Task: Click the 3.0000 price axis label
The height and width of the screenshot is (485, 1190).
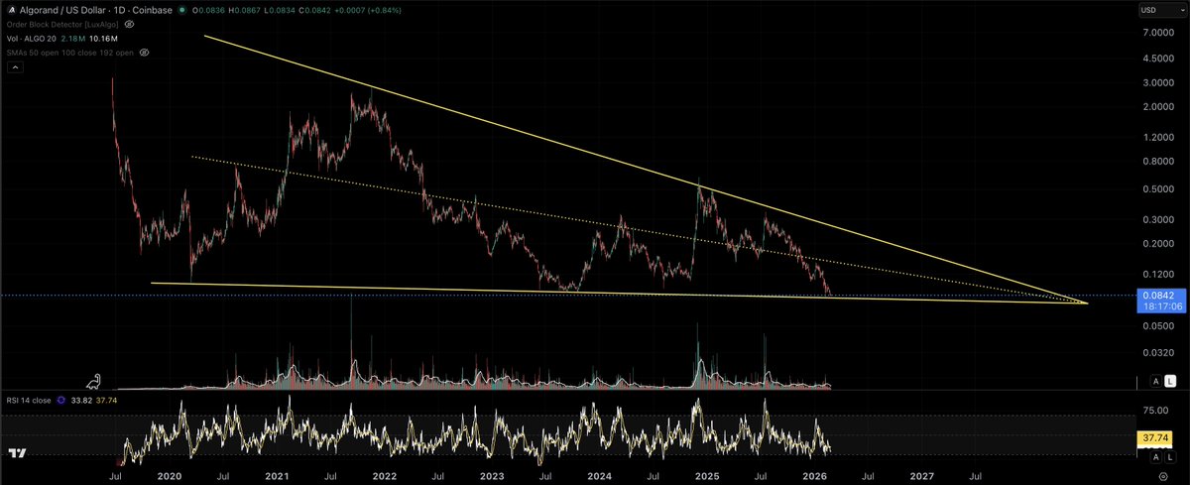Action: coord(1158,83)
